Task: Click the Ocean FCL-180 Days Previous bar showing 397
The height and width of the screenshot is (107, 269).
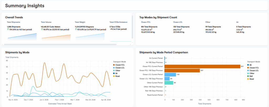Action: (182, 70)
